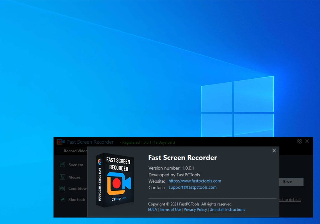
Task: Open the EULA link
Action: coord(153,209)
